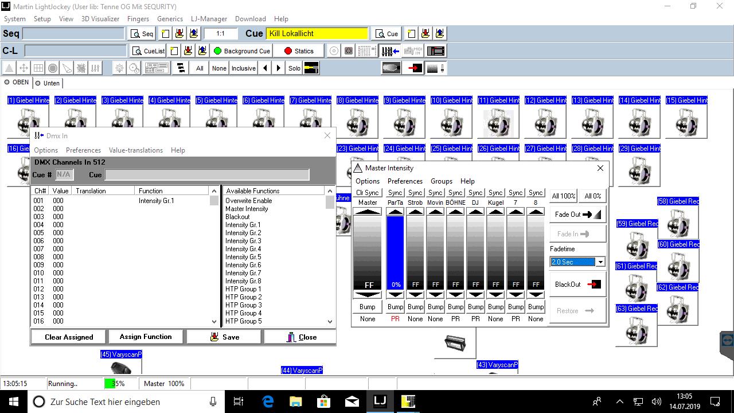The height and width of the screenshot is (413, 734).
Task: Click the Available Functions scrollbar down arrow
Action: pos(330,322)
